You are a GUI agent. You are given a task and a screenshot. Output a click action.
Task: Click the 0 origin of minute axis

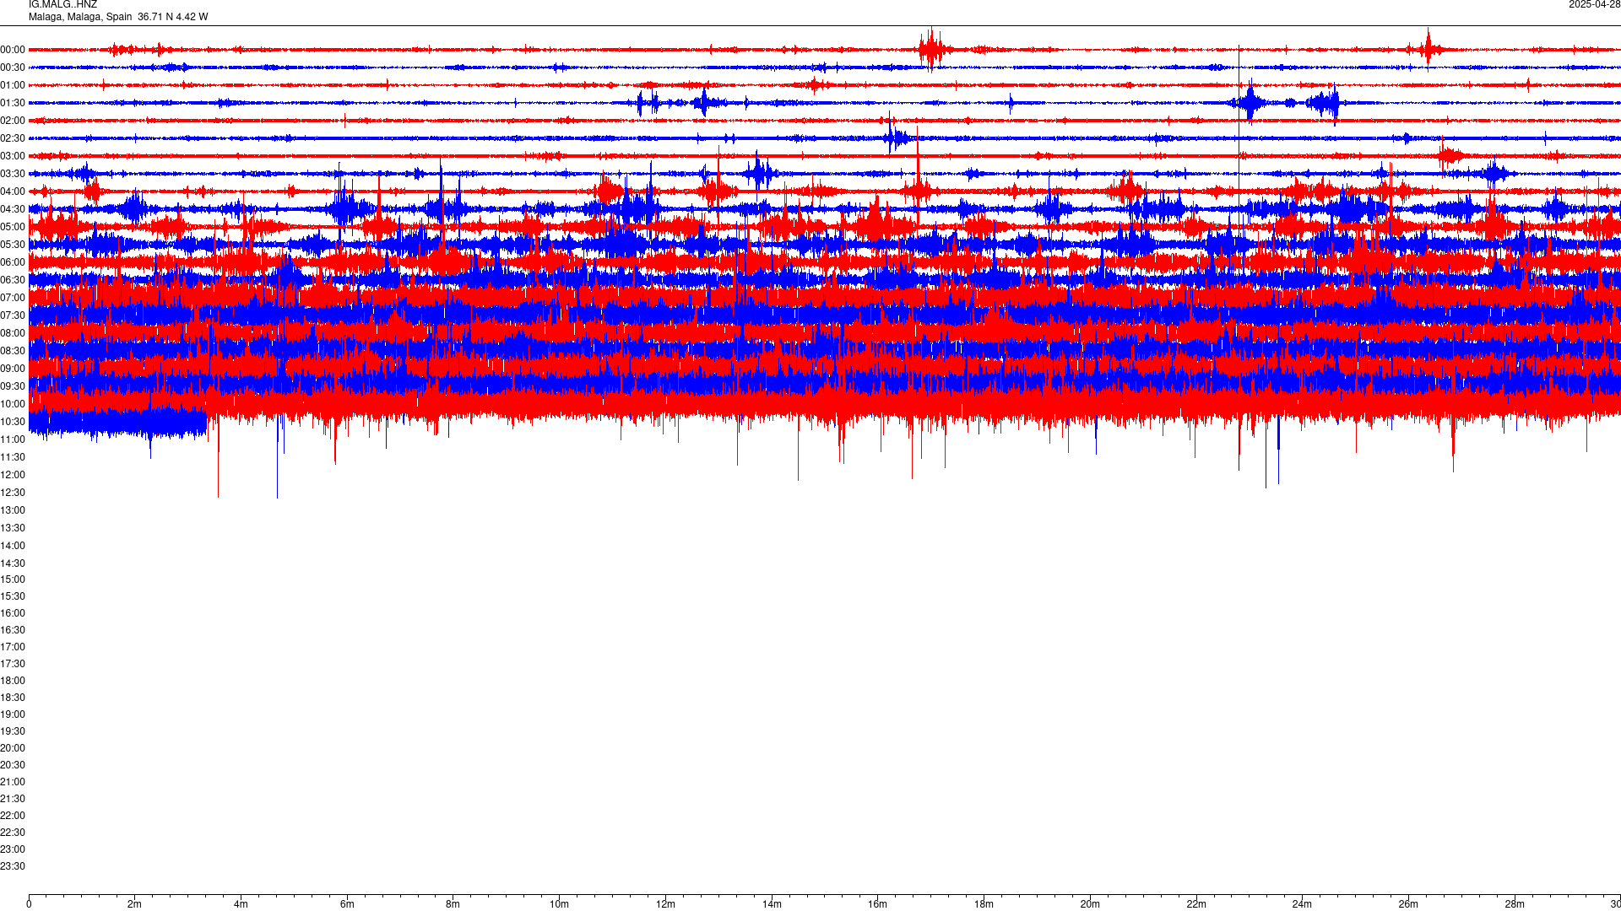(x=29, y=904)
